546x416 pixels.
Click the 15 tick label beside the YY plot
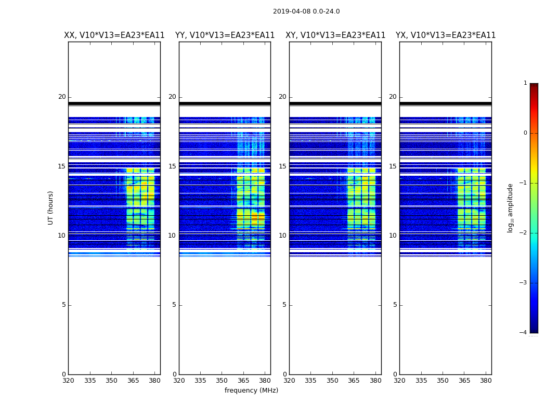[172, 166]
